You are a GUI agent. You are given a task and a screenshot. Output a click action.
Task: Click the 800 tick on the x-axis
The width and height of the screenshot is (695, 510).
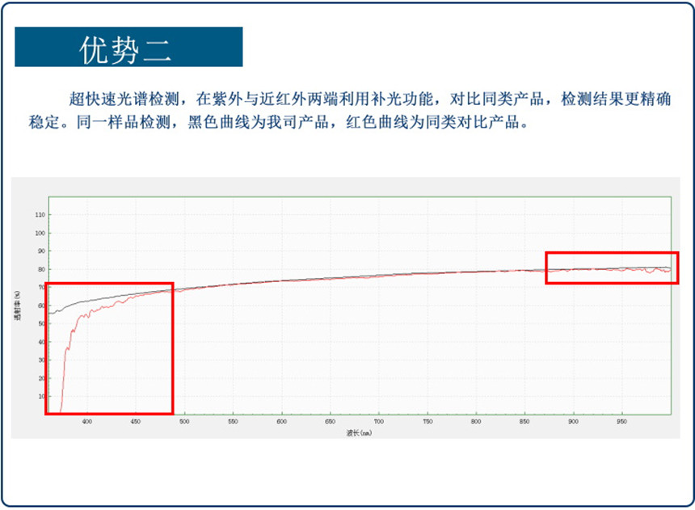476,422
